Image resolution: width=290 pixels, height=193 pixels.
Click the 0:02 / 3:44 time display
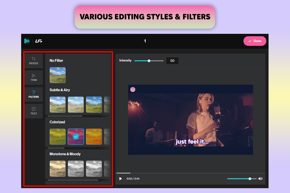click(133, 179)
